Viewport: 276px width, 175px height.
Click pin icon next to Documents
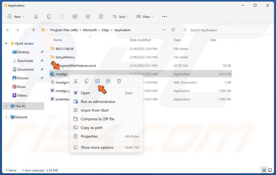(42, 70)
